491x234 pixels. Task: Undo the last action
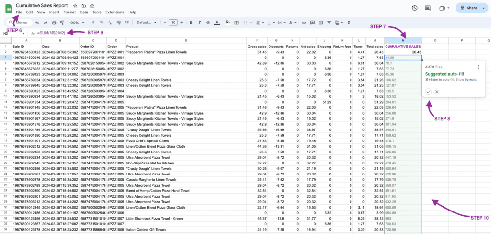[x=37, y=23]
